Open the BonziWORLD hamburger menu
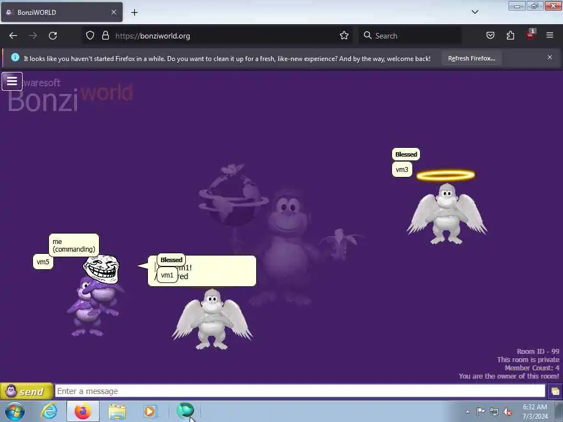The width and height of the screenshot is (563, 422). pyautogui.click(x=12, y=81)
